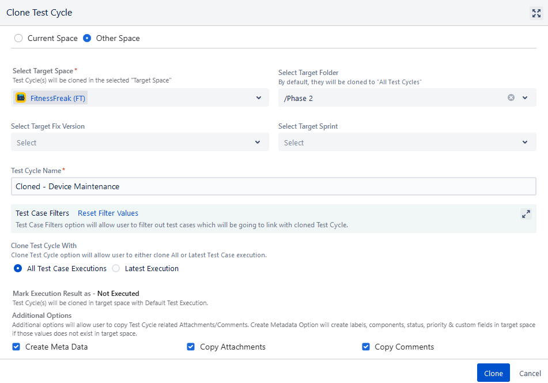Disable Copy Attachments option
The width and height of the screenshot is (548, 383).
(x=191, y=347)
